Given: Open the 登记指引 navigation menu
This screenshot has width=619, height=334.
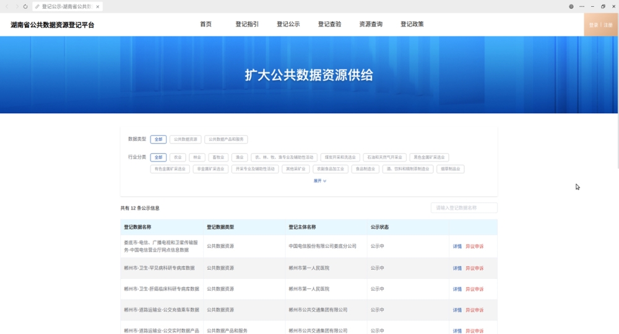Looking at the screenshot, I should click(247, 25).
